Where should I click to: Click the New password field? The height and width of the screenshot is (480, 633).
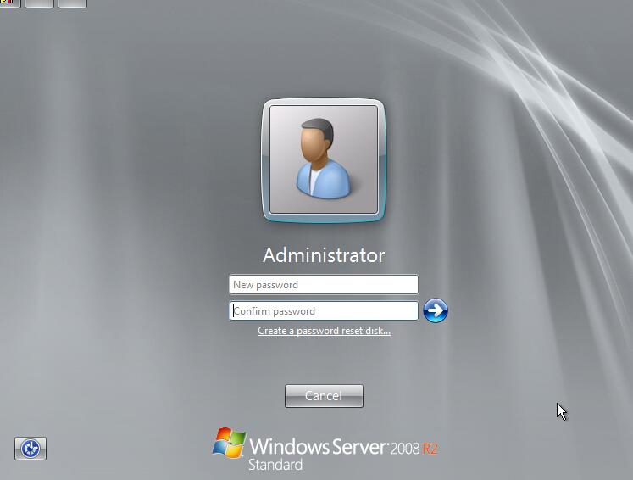click(x=324, y=284)
